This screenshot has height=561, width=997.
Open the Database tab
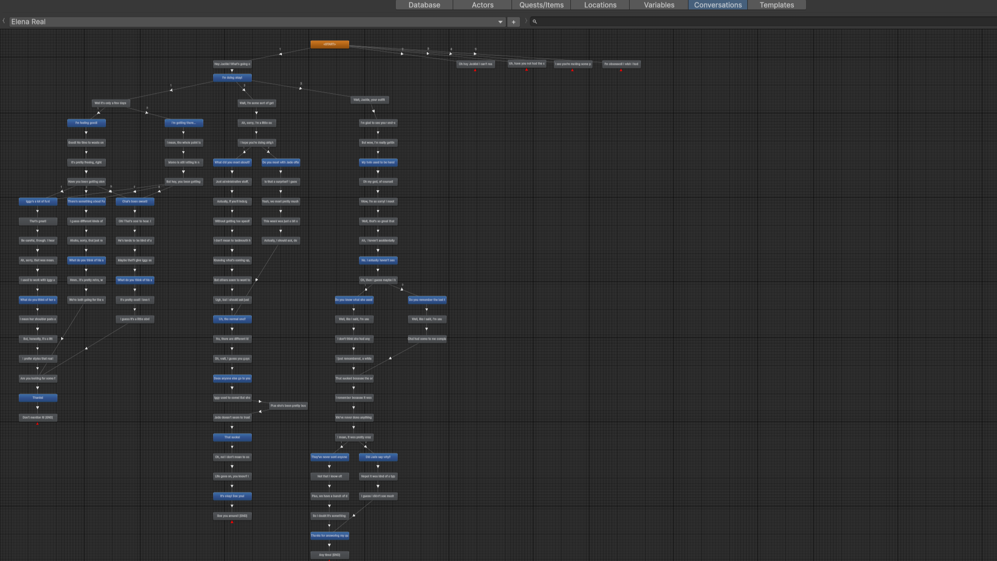424,5
